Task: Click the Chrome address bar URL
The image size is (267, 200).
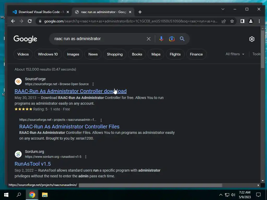Action: (x=131, y=21)
